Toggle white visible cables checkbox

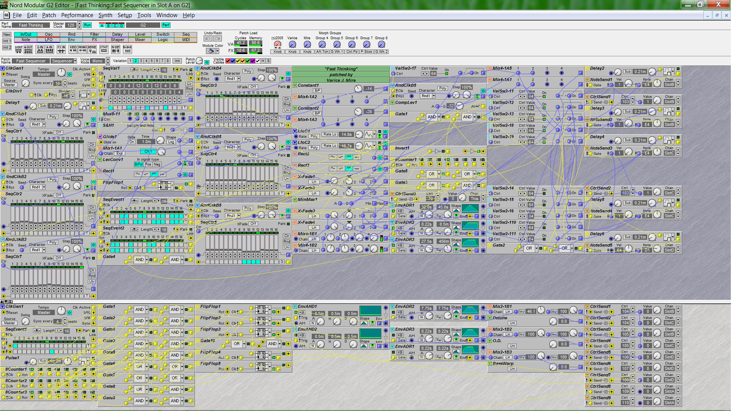coord(258,61)
